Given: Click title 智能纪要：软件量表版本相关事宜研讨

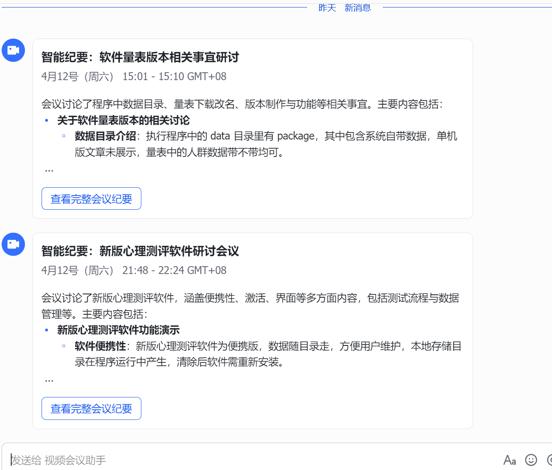Looking at the screenshot, I should coord(140,57).
